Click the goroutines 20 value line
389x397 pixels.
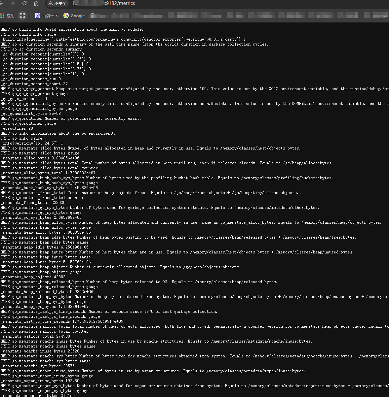[x=17, y=128]
